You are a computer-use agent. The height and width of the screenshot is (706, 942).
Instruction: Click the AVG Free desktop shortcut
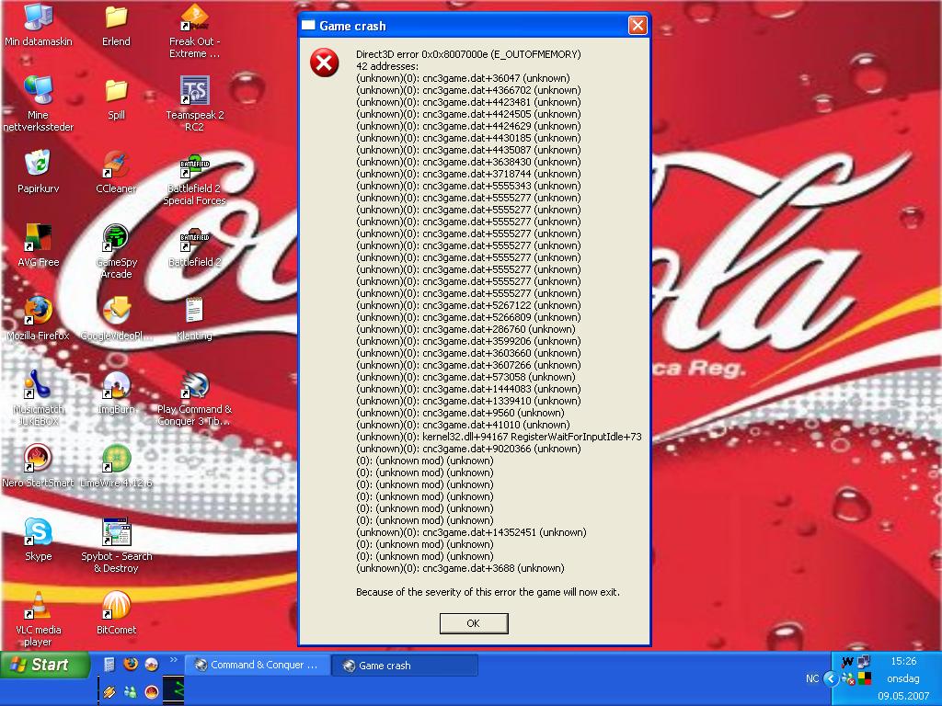point(38,239)
